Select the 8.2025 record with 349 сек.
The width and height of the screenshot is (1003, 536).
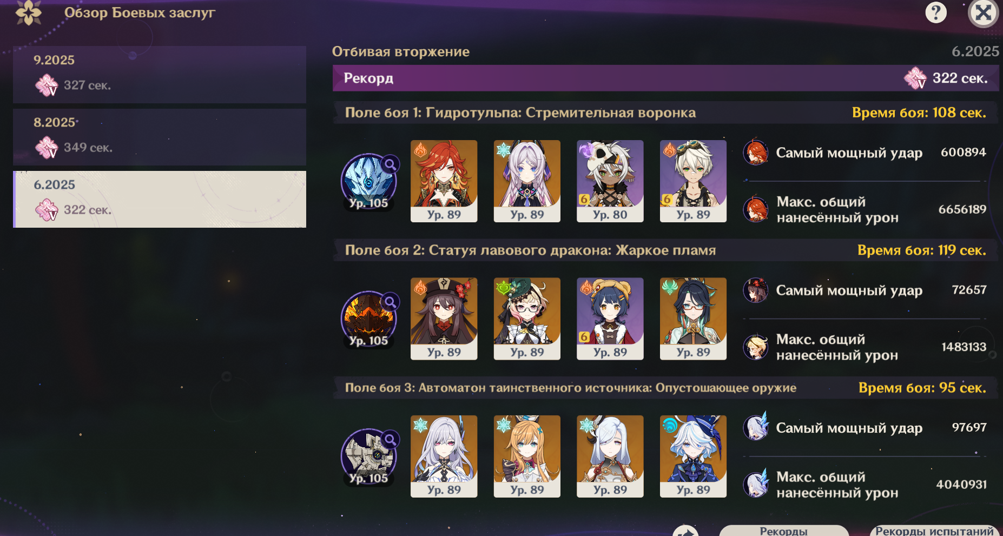click(x=160, y=137)
